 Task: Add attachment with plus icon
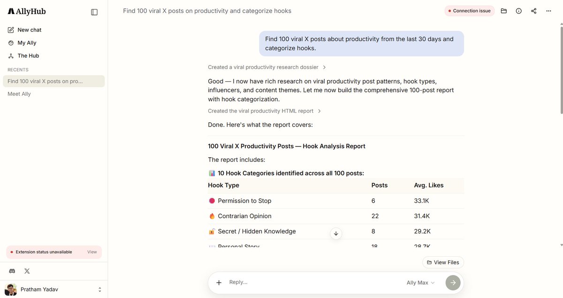pos(219,283)
